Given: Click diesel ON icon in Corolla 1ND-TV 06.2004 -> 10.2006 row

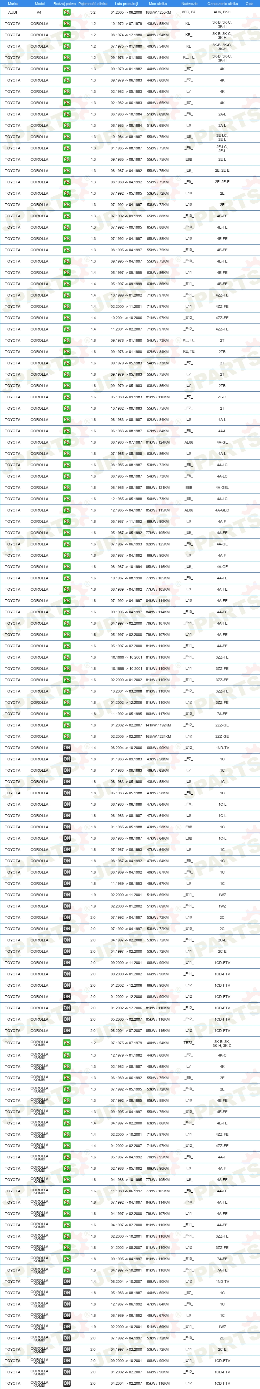Looking at the screenshot, I should click(67, 748).
